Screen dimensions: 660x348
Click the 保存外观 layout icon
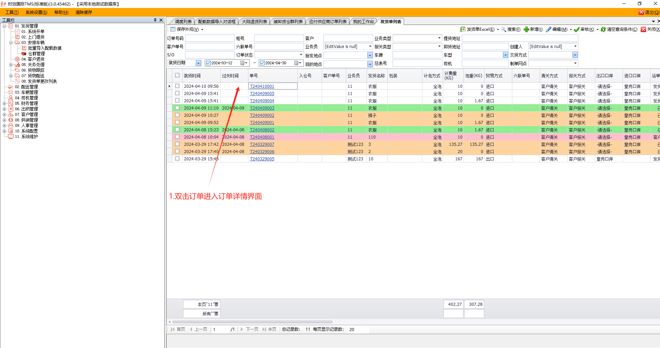173,29
